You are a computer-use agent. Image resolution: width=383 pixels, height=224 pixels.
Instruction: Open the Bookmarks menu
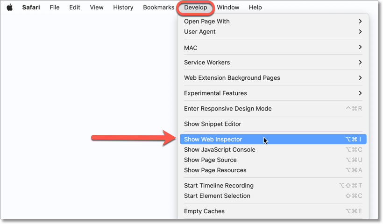(158, 7)
